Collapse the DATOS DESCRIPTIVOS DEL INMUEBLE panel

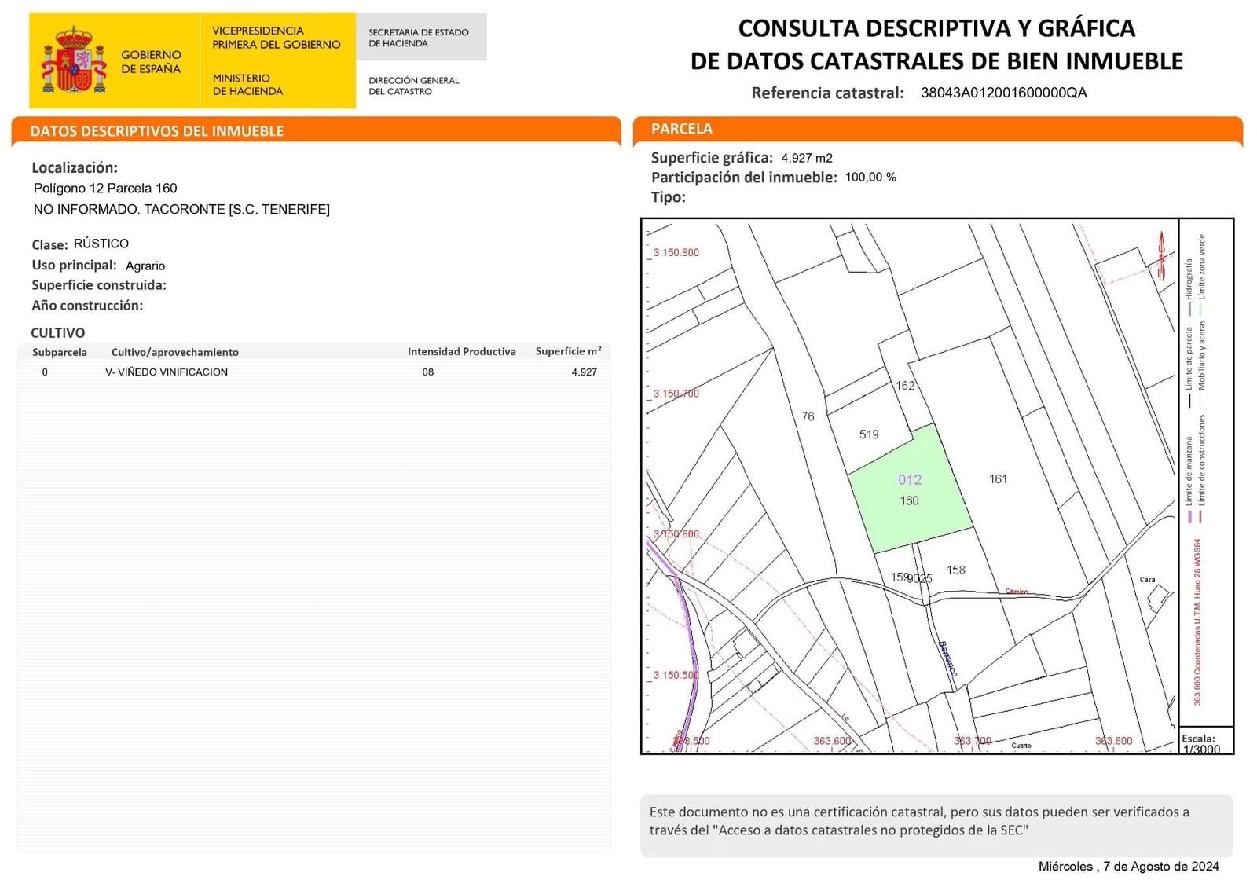(x=157, y=131)
